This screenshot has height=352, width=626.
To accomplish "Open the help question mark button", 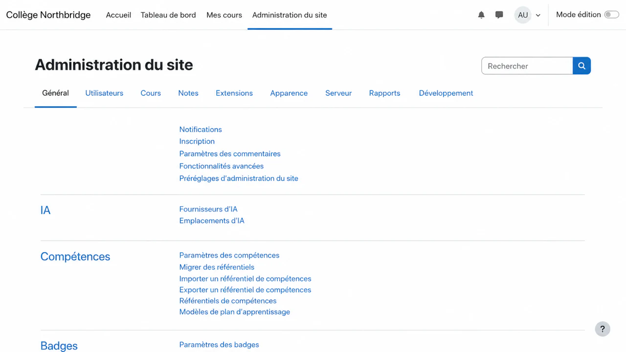I will pos(603,329).
